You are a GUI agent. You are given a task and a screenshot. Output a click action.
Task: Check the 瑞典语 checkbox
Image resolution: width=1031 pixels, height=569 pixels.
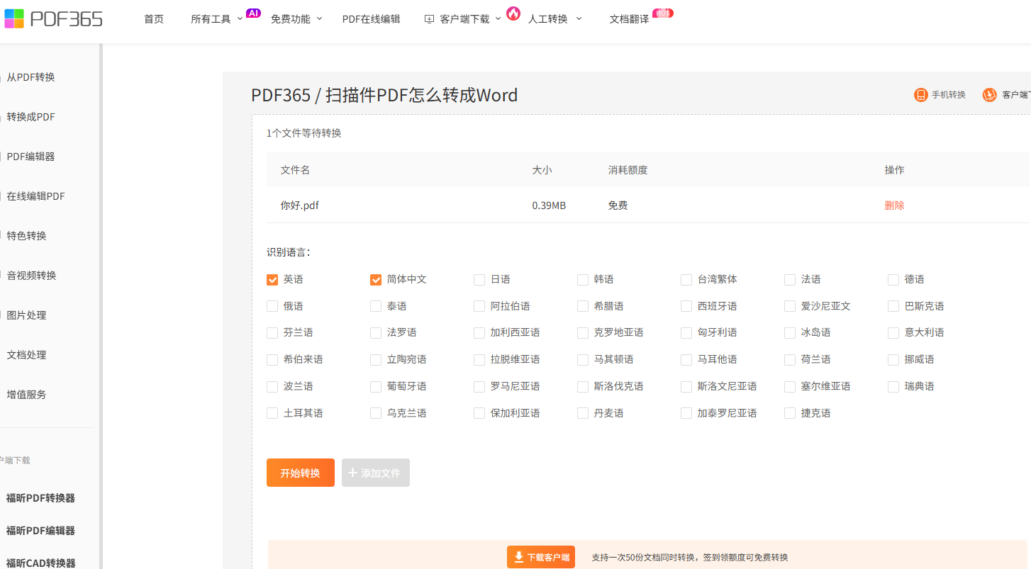pyautogui.click(x=893, y=387)
